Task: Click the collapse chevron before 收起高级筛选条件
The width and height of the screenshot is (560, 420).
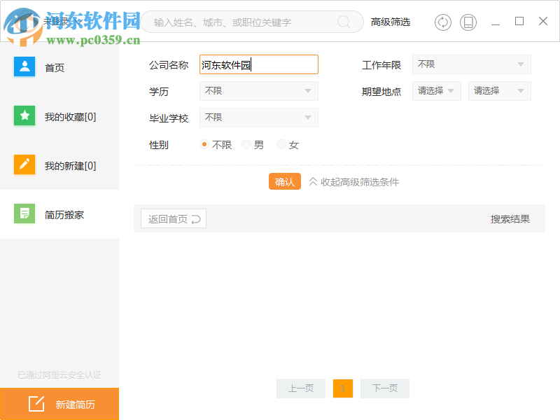Action: pyautogui.click(x=313, y=182)
